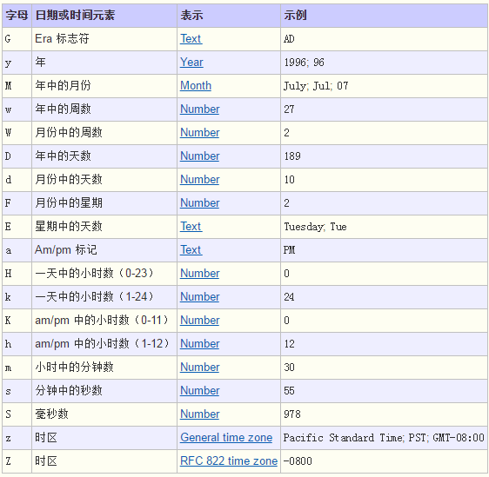Select the am/pm 中的小时数（0-11）cell
The image size is (489, 477).
(104, 321)
